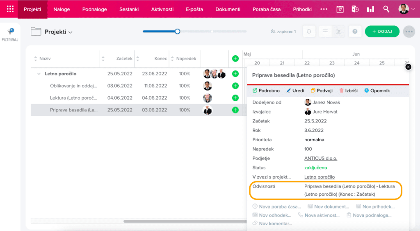This screenshot has width=420, height=231.
Task: Click green plus on Letno poročilo row
Action: coord(235,74)
